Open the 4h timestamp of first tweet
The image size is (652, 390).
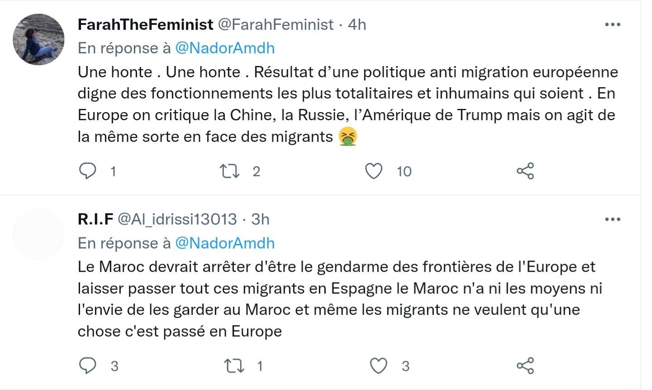(357, 24)
